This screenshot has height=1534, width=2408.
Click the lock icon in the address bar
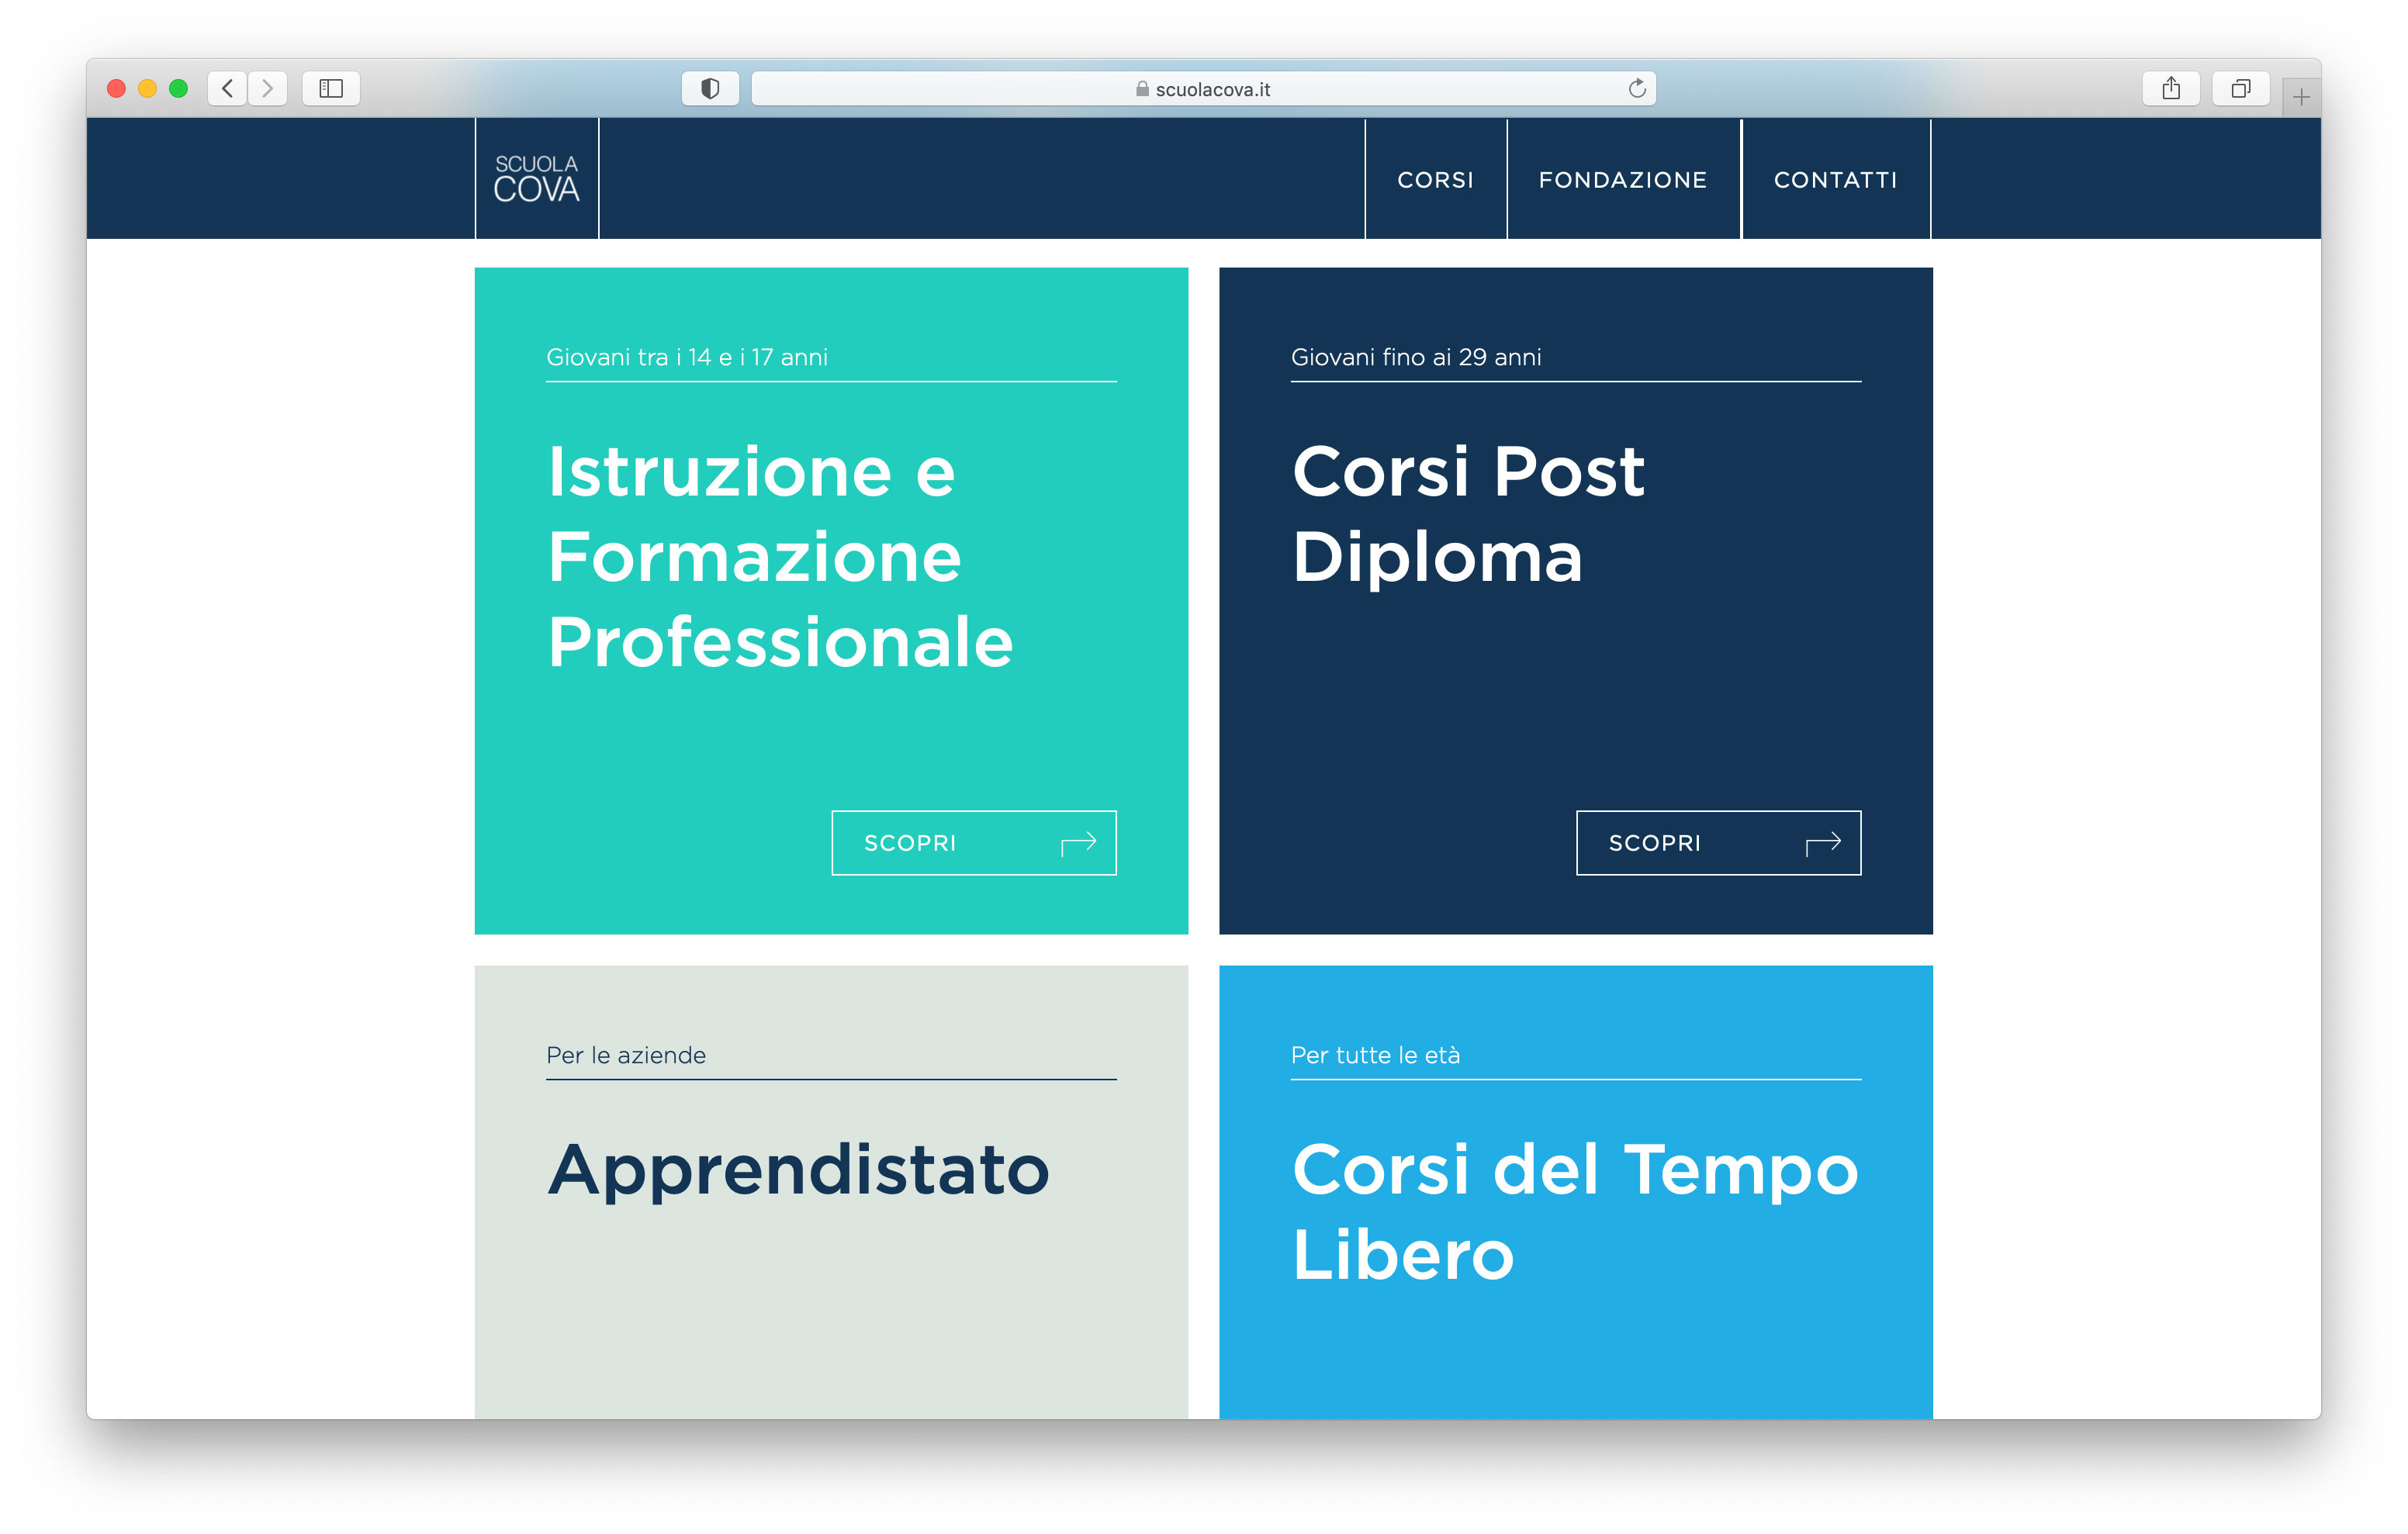(1142, 89)
